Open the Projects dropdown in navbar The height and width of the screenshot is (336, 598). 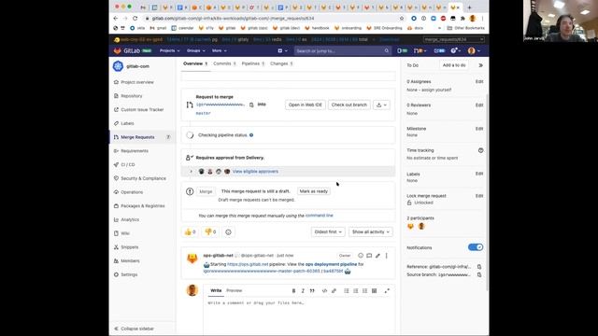click(170, 50)
